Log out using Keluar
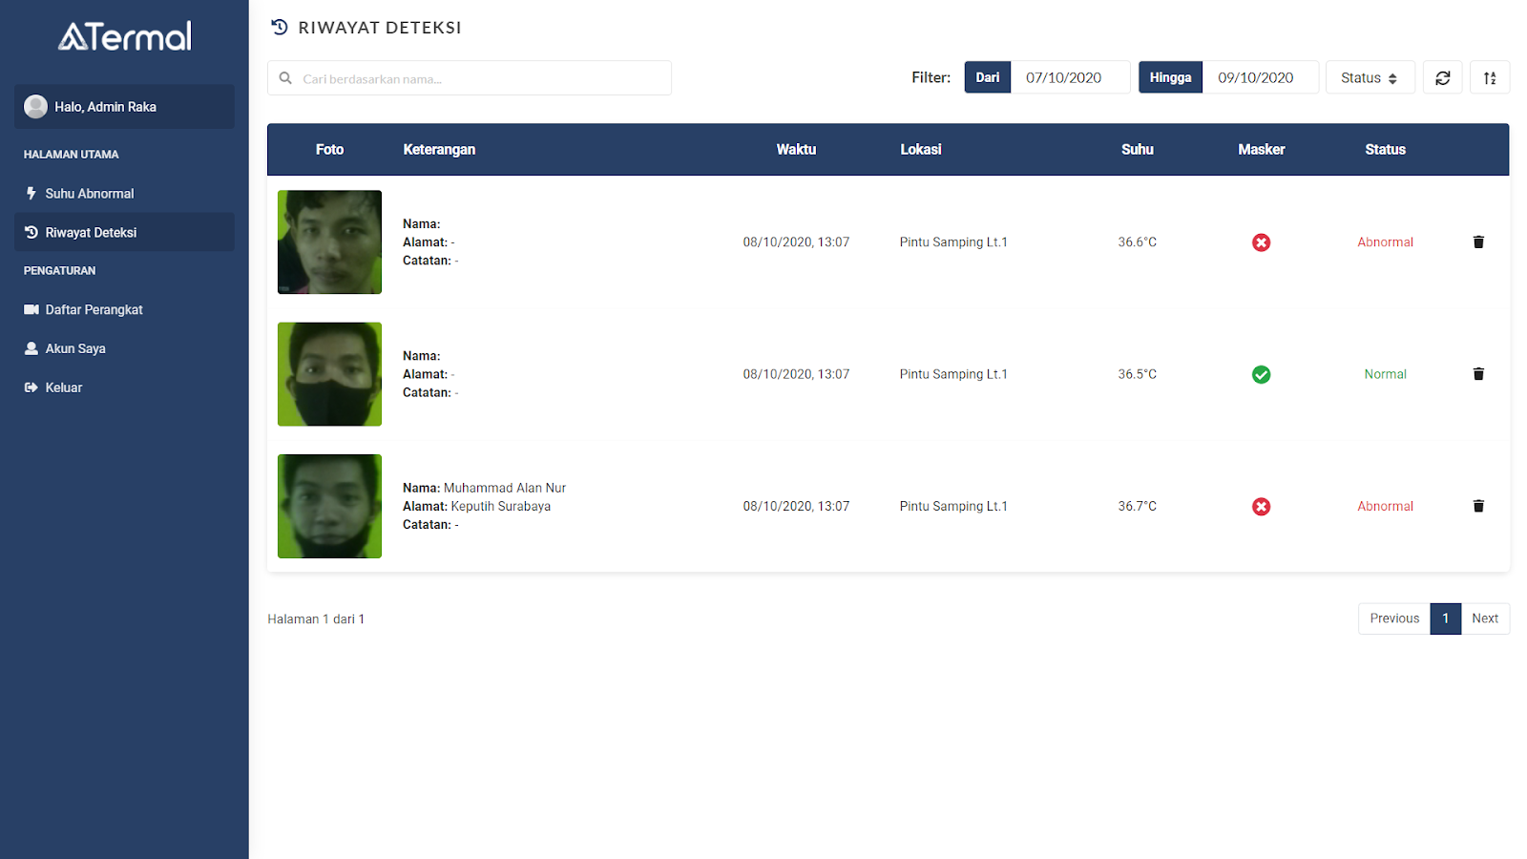Viewport: 1527px width, 859px height. (x=64, y=388)
